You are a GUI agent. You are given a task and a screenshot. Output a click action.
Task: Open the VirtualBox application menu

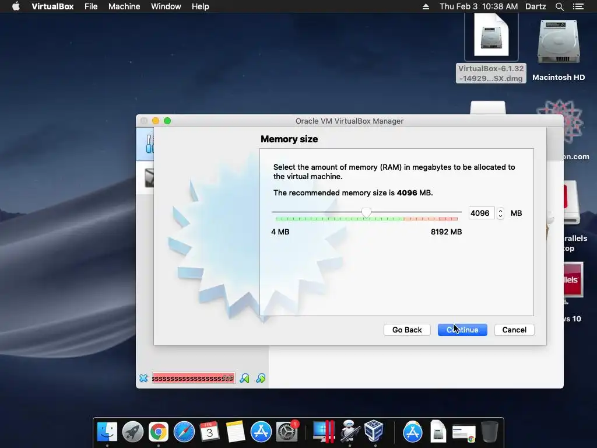click(52, 6)
